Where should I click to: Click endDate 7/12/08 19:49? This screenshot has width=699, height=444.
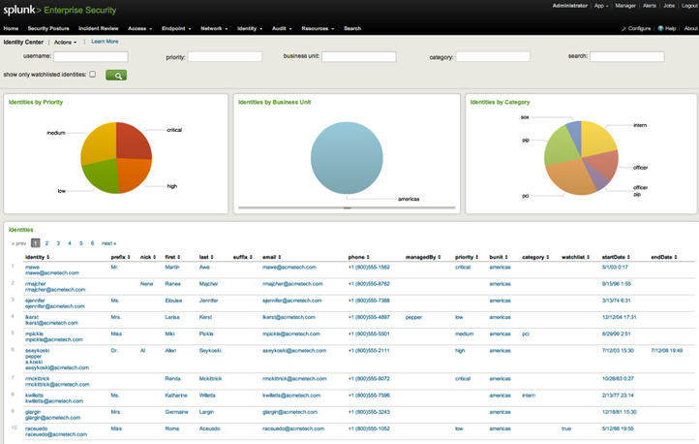coord(666,351)
